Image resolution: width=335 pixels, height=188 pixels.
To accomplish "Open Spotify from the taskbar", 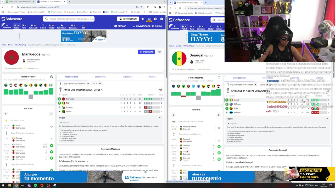I will (x=35, y=185).
